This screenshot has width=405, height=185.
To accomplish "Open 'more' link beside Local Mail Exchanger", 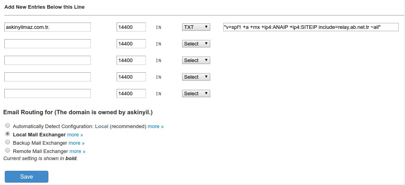I will (75, 135).
